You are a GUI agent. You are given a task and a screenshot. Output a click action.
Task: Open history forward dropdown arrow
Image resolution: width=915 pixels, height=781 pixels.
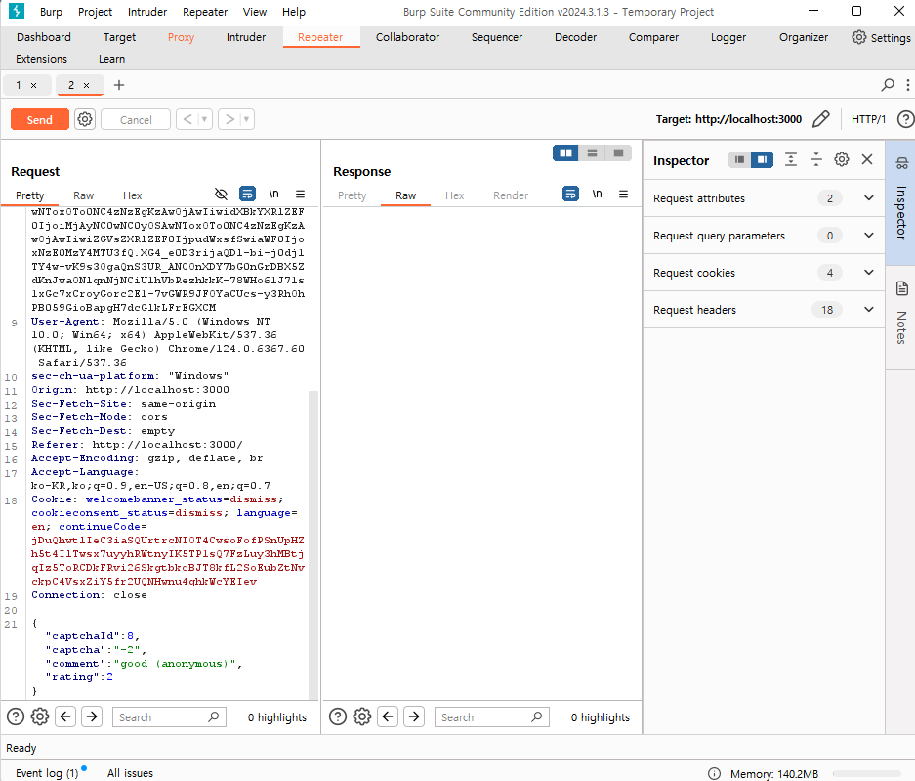pyautogui.click(x=247, y=120)
